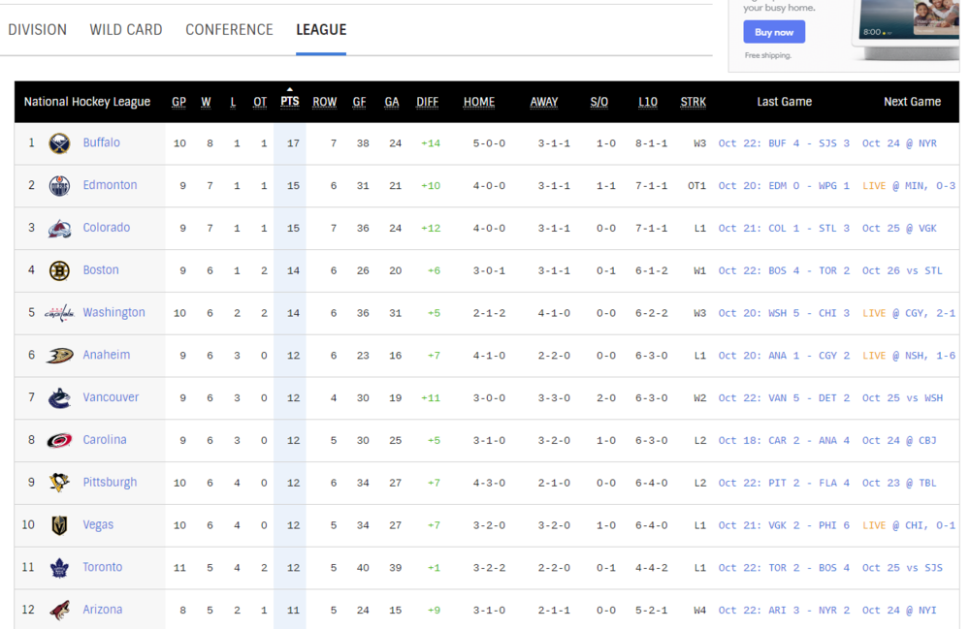
Task: Open the Arizona team link
Action: [103, 610]
